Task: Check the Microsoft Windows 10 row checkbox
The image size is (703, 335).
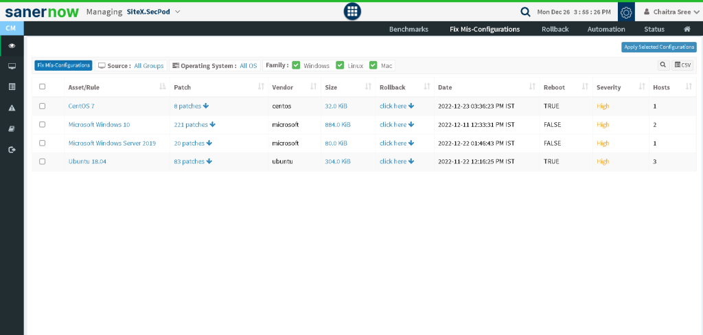Action: [42, 125]
